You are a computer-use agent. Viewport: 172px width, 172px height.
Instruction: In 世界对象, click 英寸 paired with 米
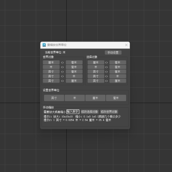click(51, 76)
